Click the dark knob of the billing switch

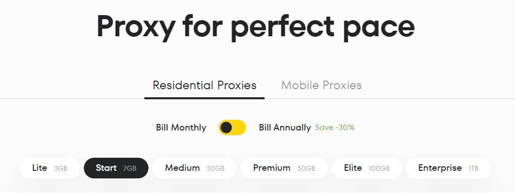(x=226, y=127)
